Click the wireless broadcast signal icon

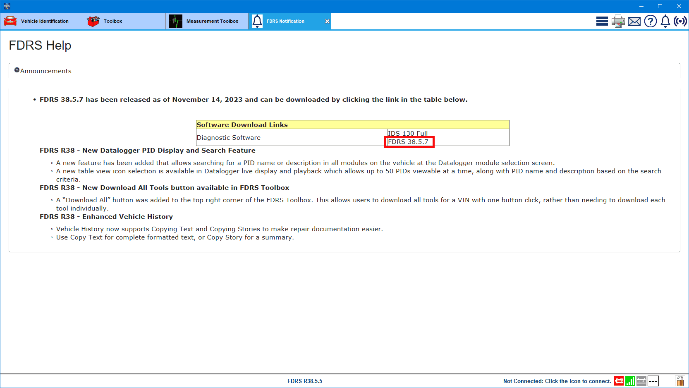pos(680,21)
